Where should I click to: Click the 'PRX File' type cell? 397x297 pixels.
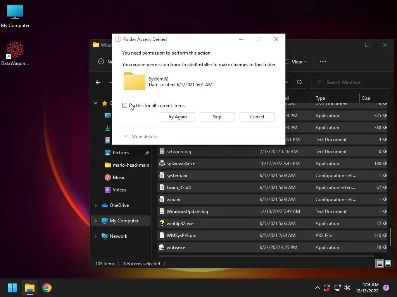click(x=324, y=236)
